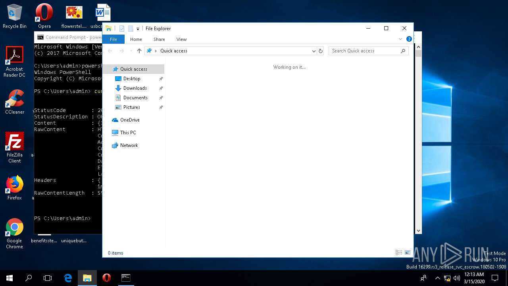Click the taskbar search icon

(x=29, y=278)
